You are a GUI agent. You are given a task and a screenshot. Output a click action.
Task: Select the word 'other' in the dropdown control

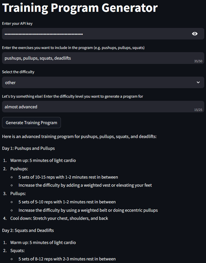[x=10, y=82]
